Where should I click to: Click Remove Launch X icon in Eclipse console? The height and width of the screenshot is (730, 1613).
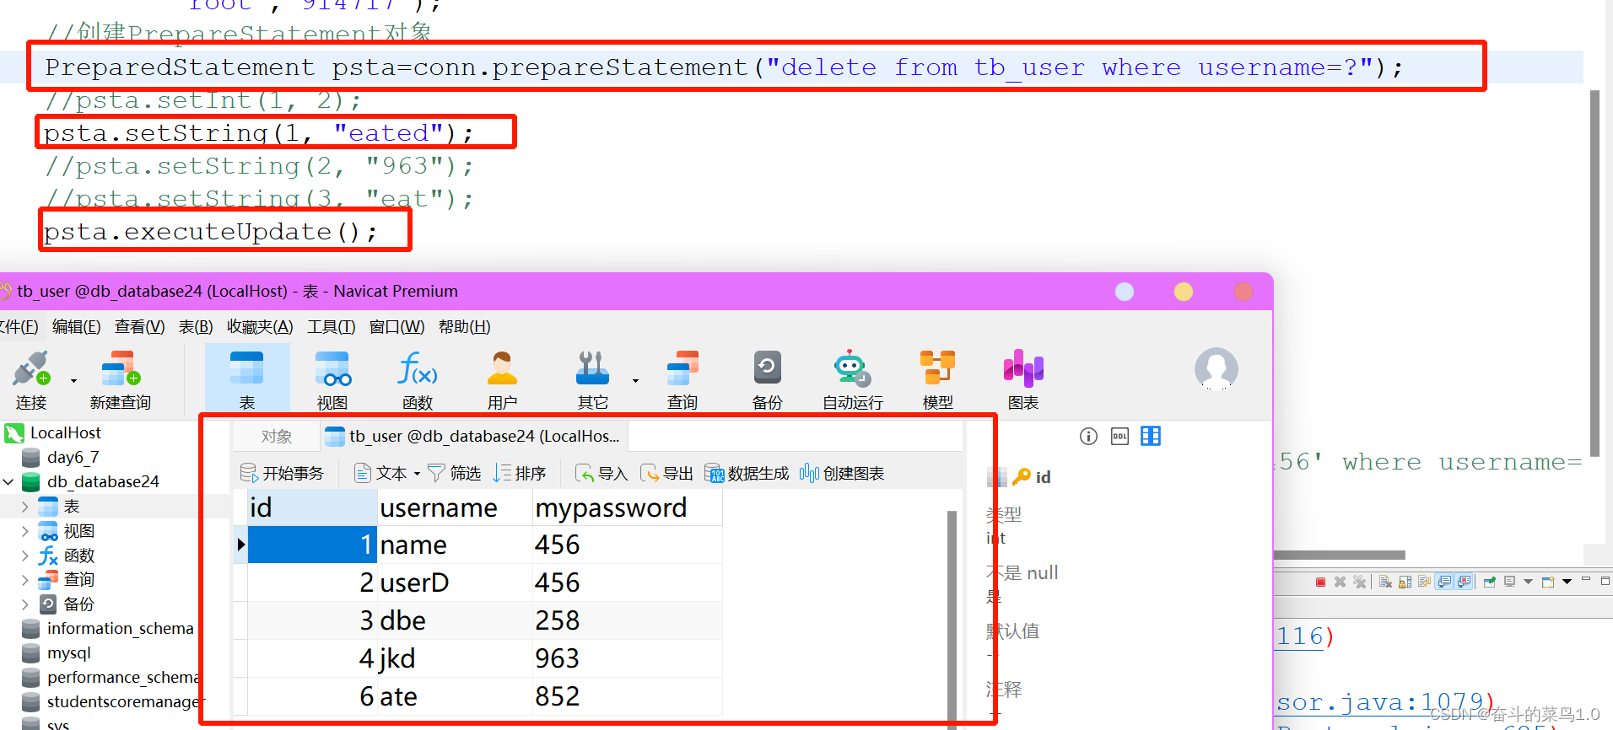pos(1340,582)
